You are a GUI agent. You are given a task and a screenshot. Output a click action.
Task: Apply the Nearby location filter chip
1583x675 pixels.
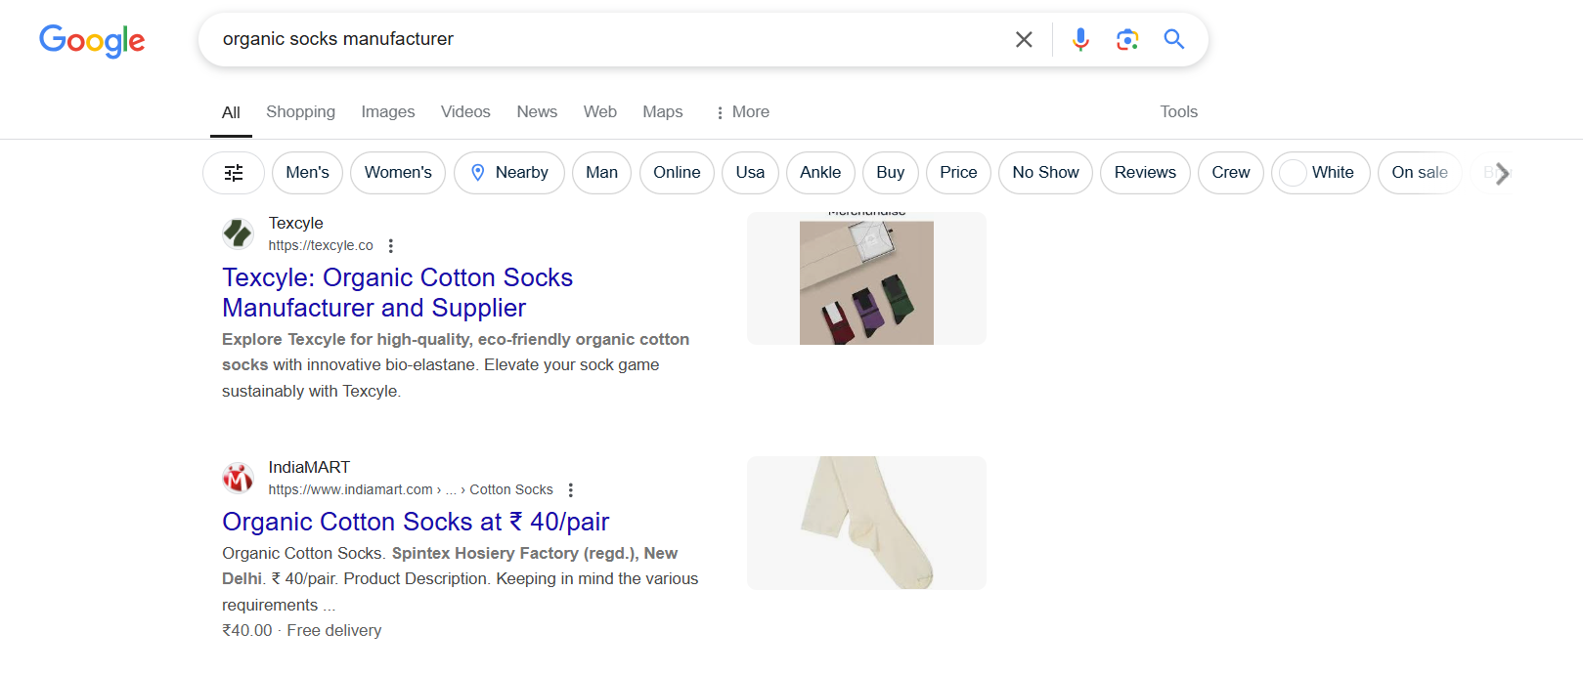click(509, 173)
